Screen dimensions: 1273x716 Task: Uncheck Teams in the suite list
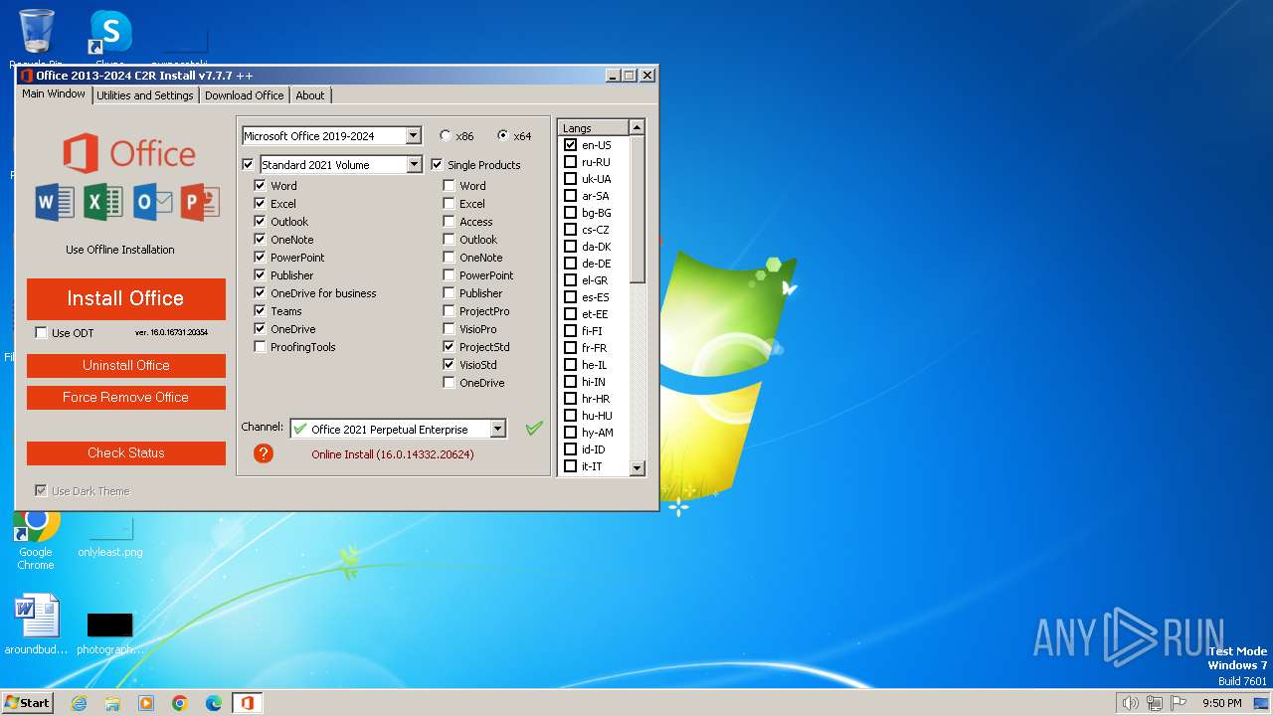(x=260, y=311)
